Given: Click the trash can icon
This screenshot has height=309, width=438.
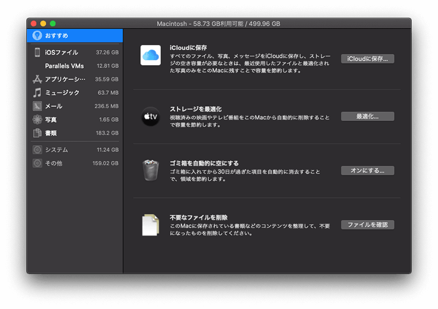Looking at the screenshot, I should click(x=151, y=170).
